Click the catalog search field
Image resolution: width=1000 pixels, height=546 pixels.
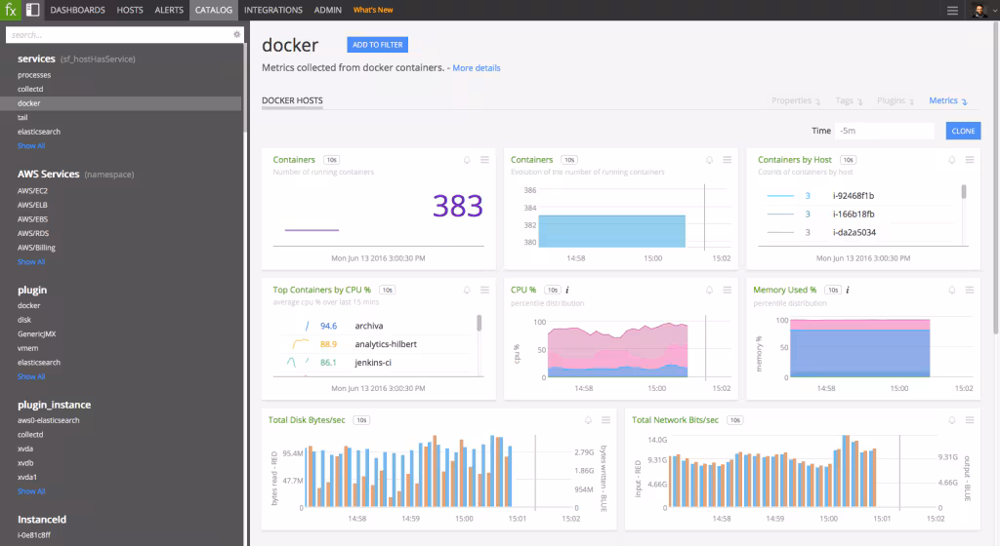tap(120, 35)
